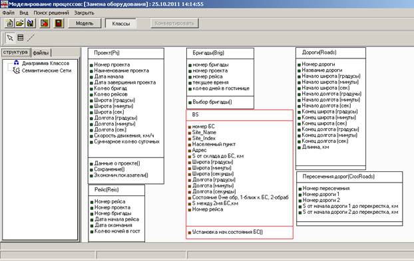
Task: Open the Вид menu
Action: pos(24,13)
